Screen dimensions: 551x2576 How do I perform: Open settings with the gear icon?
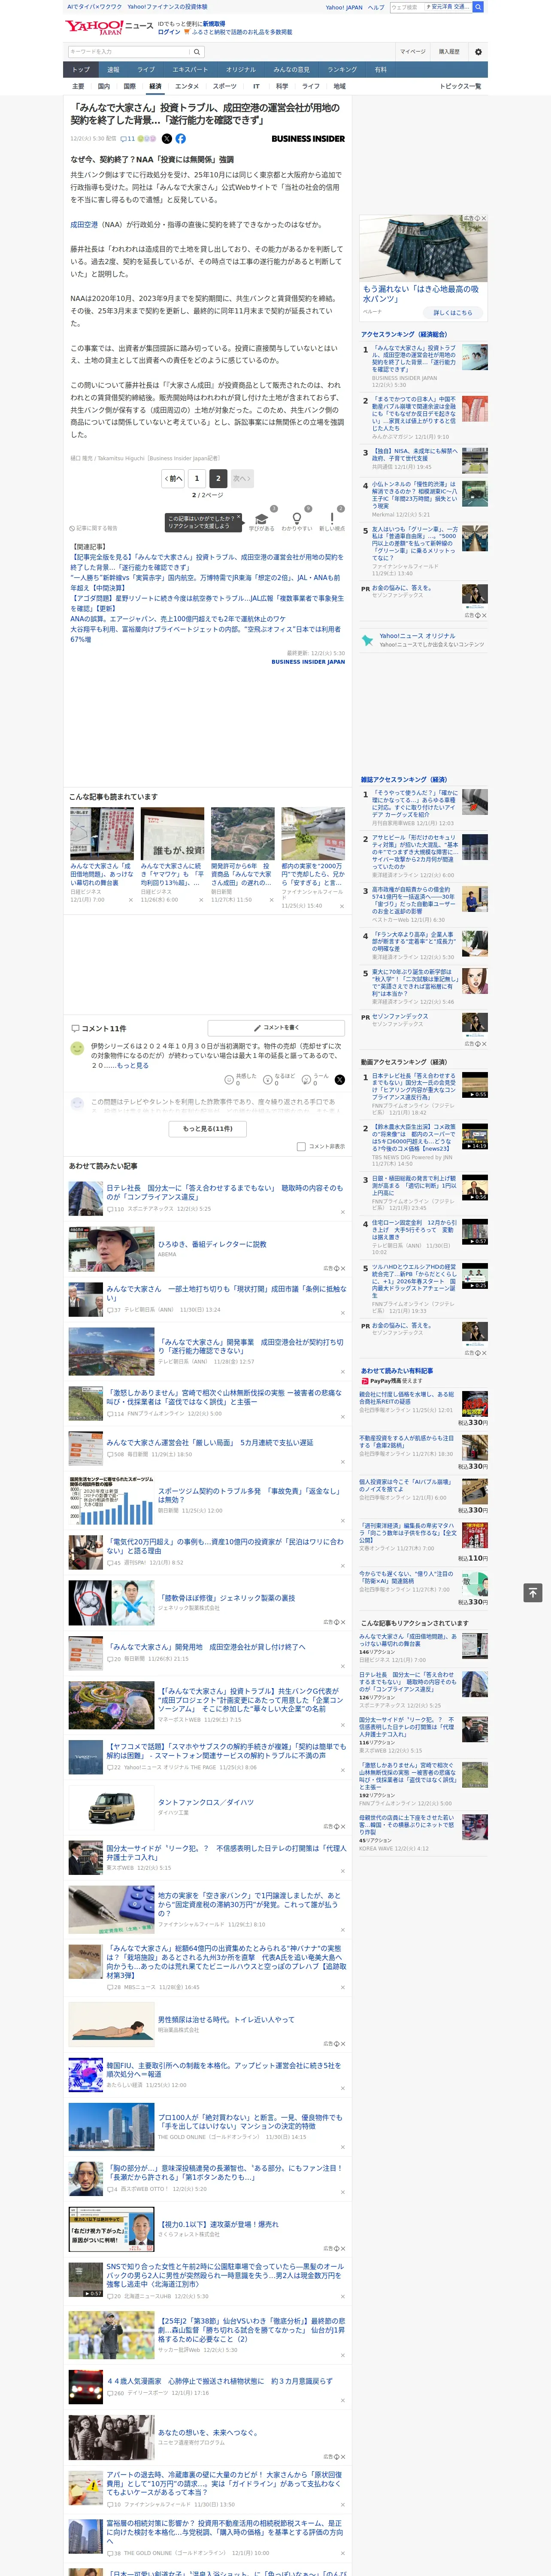478,52
